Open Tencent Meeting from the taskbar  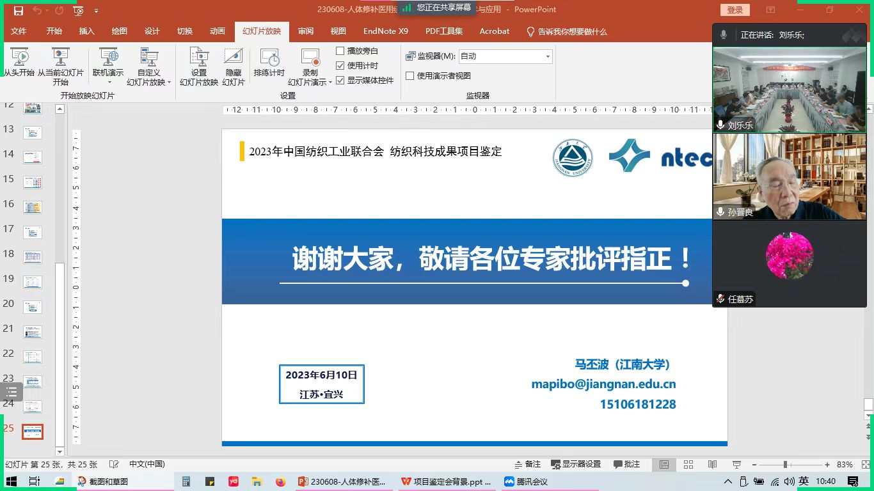click(525, 481)
